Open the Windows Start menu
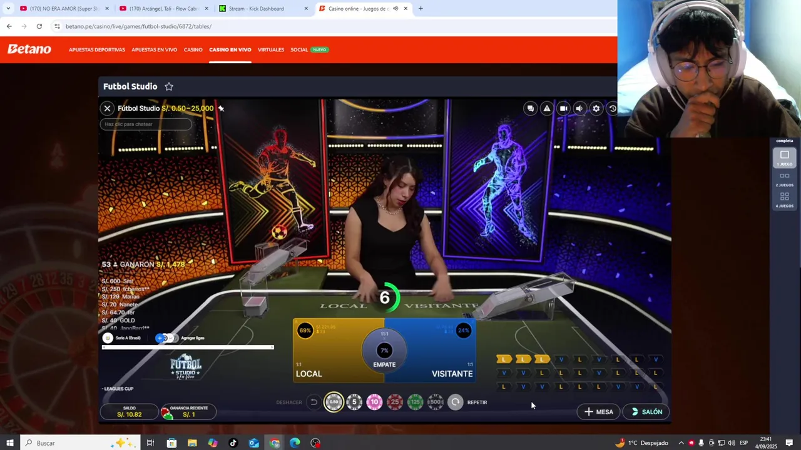Image resolution: width=801 pixels, height=450 pixels. coord(9,443)
